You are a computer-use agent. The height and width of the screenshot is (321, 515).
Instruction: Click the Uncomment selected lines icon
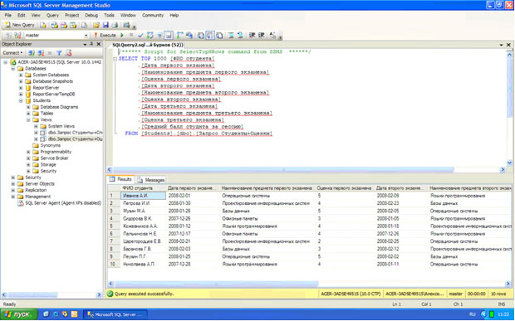click(x=240, y=35)
